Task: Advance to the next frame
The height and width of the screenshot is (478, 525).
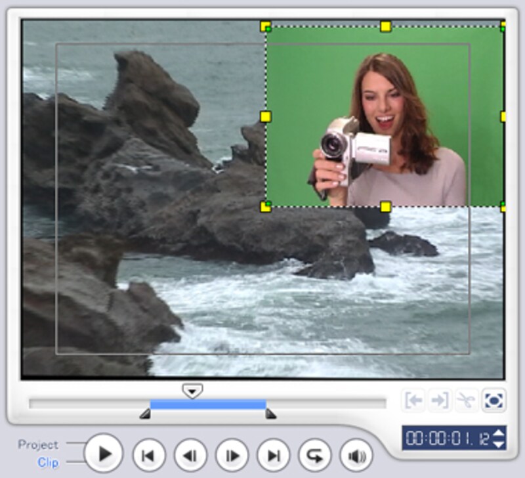Action: pos(232,455)
